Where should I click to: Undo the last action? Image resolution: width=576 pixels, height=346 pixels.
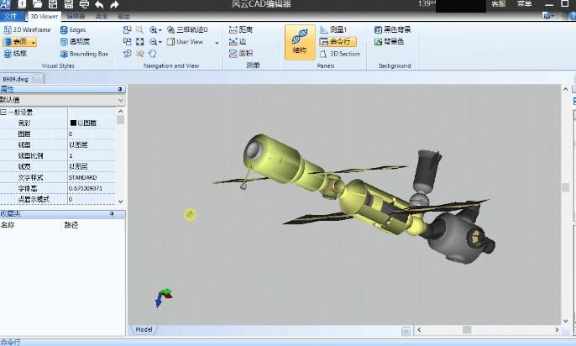pos(99,4)
